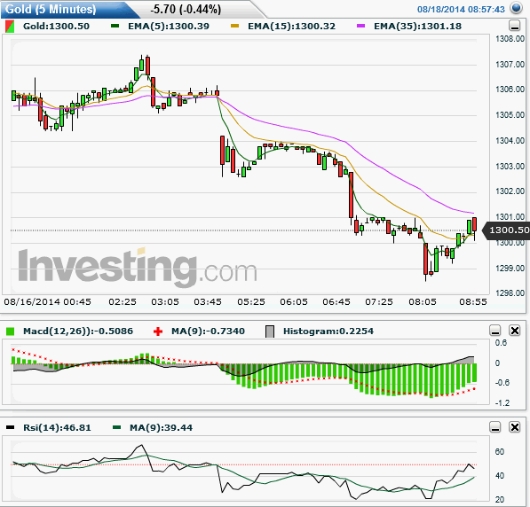Click the green RSI MA(9) legend marker
This screenshot has width=530, height=507.
[116, 427]
